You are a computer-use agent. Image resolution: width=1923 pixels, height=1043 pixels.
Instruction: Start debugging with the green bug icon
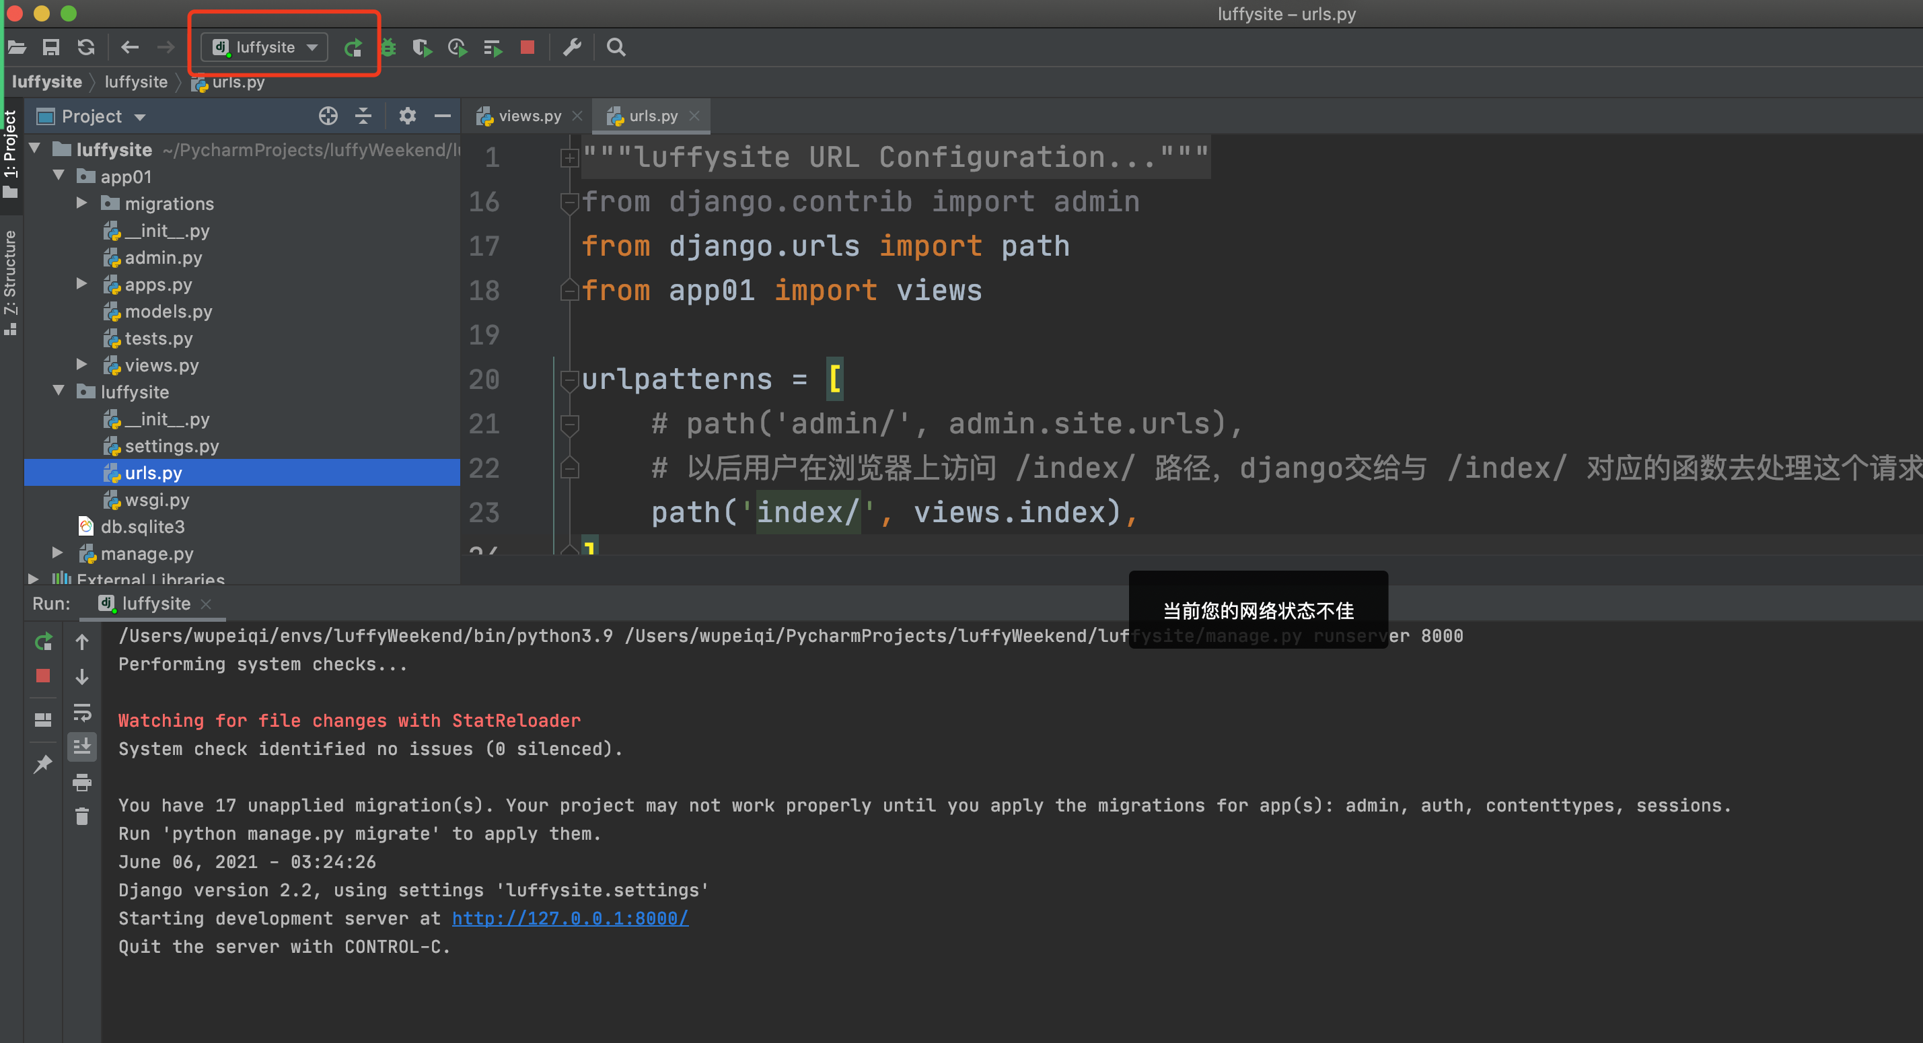tap(389, 48)
